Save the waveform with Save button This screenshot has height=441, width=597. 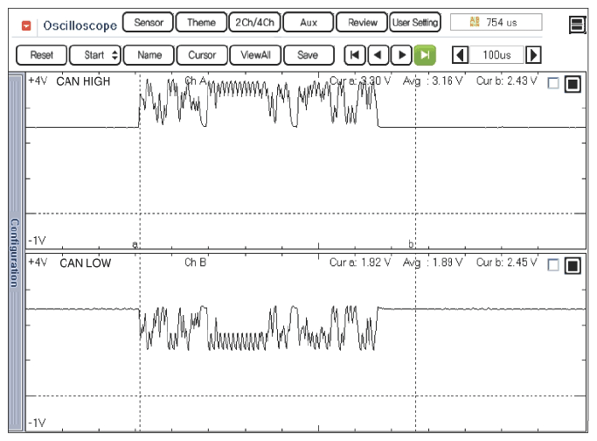coord(309,55)
